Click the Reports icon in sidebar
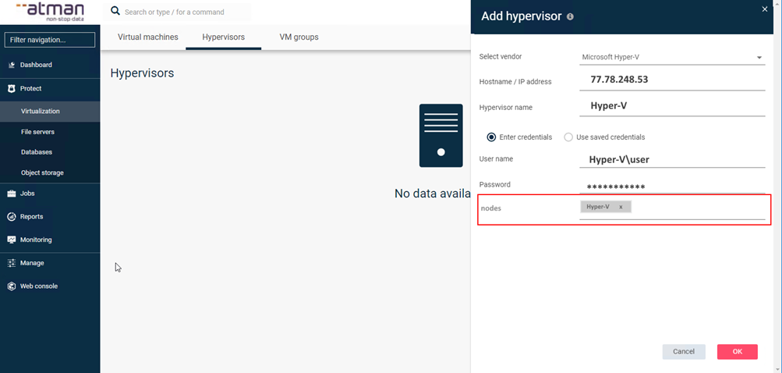 click(x=12, y=217)
